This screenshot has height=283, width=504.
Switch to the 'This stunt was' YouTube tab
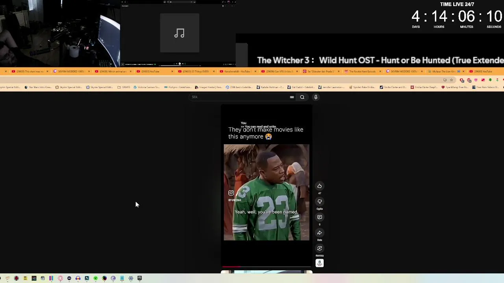tap(29, 72)
